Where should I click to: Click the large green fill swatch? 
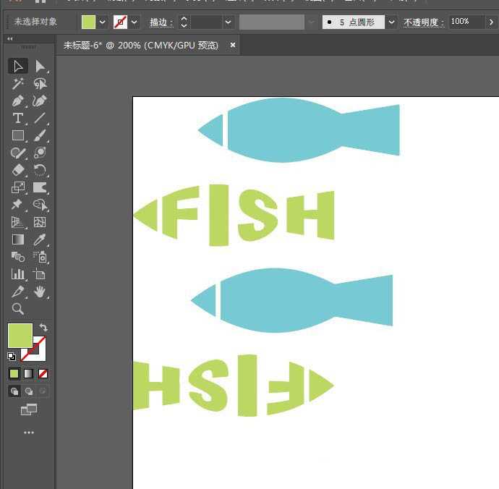click(20, 336)
